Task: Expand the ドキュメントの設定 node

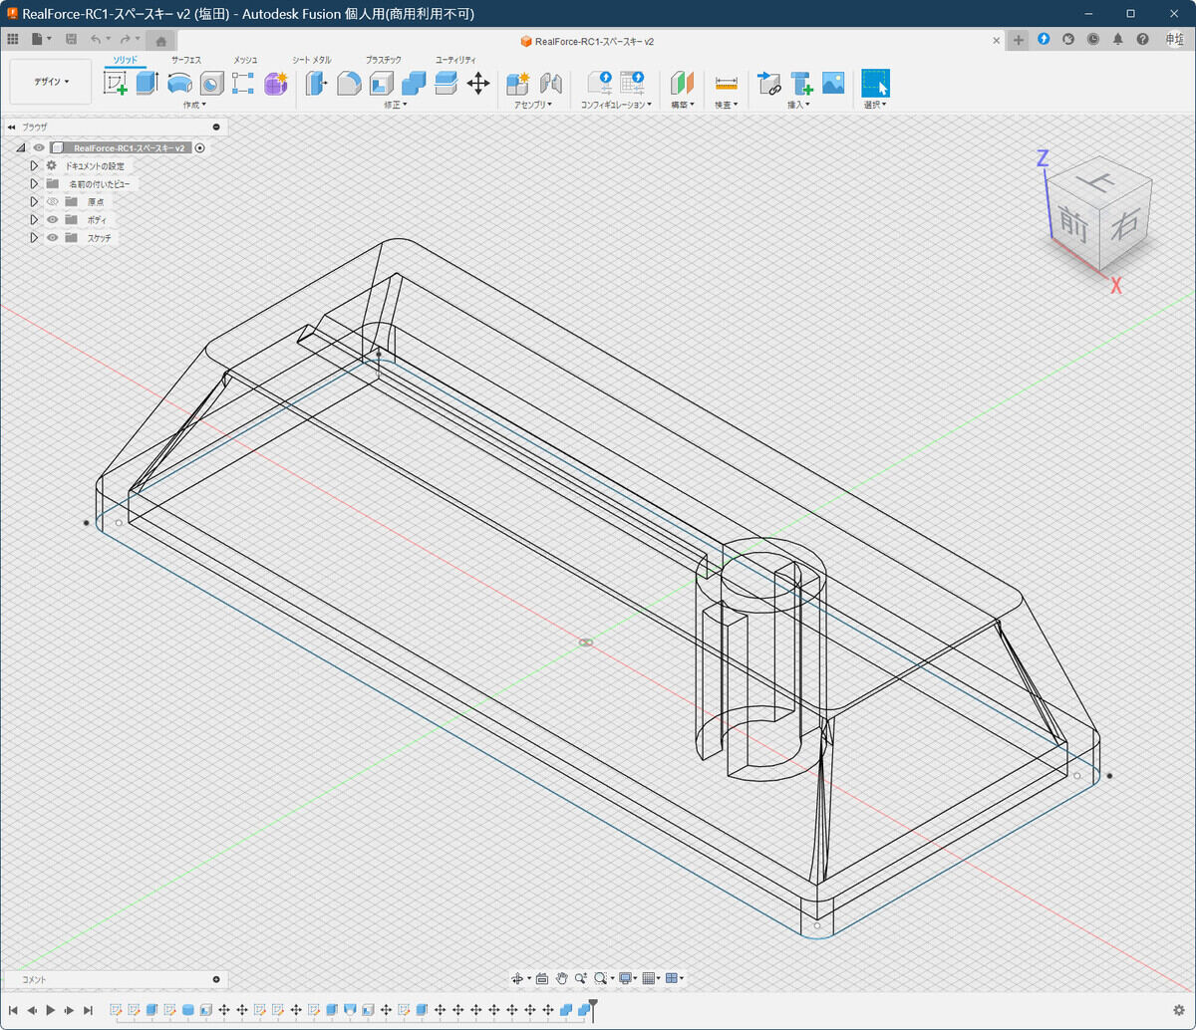Action: pyautogui.click(x=34, y=166)
